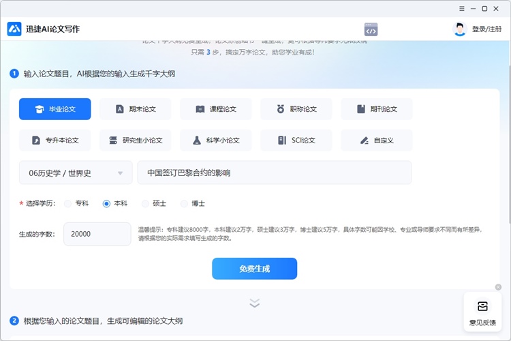Choose 科学小论文 paper type
The height and width of the screenshot is (341, 511).
216,140
